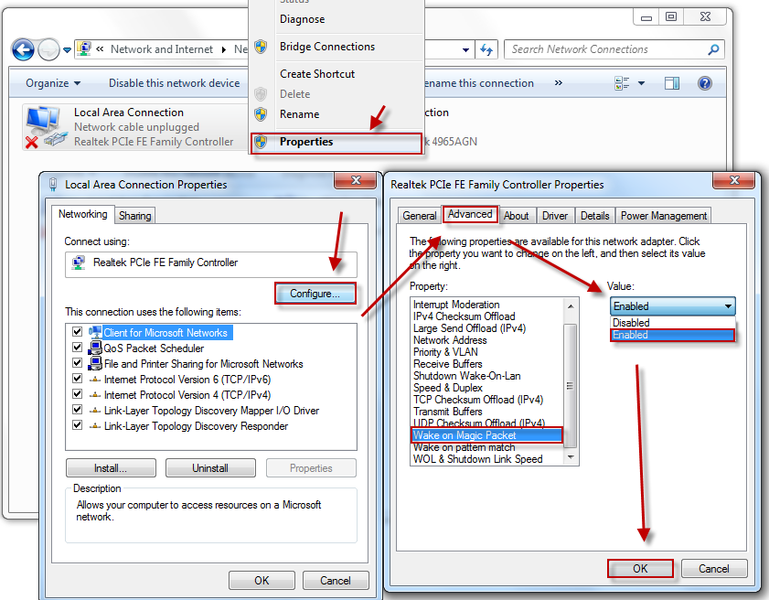Open the Driver tab
769x600 pixels.
tap(555, 216)
